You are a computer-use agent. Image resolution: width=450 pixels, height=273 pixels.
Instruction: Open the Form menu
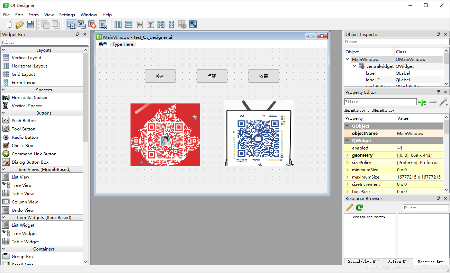[x=34, y=15]
